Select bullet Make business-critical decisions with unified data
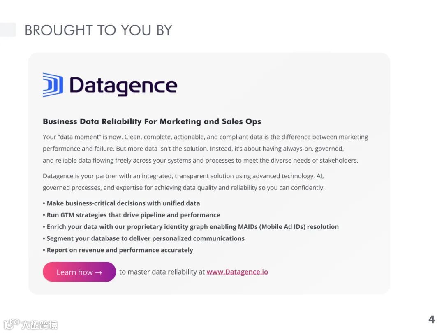This screenshot has height=333, width=444. tap(121, 203)
